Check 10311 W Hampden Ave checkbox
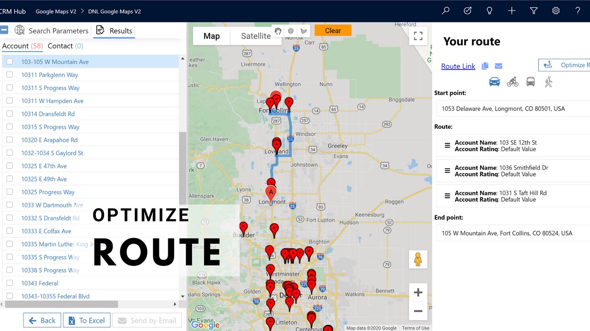The width and height of the screenshot is (590, 331). click(10, 101)
